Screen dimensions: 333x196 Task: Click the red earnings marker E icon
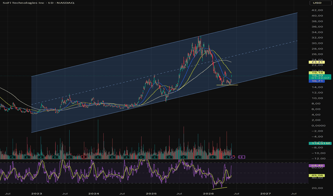[84, 157]
